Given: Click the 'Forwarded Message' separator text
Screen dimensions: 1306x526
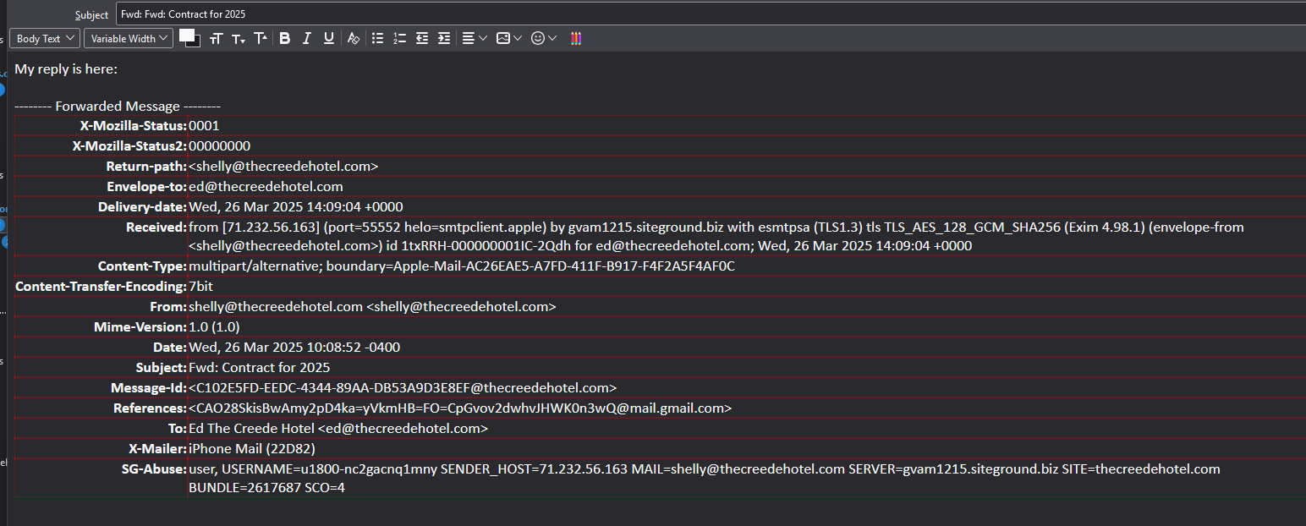Looking at the screenshot, I should coord(118,107).
